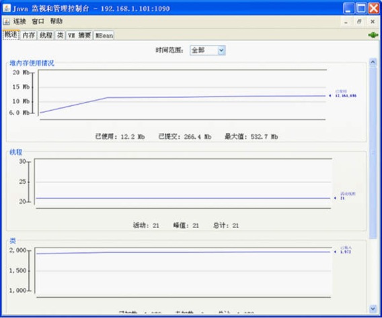The width and height of the screenshot is (382, 318).
Task: Open the 连接 menu
Action: (x=20, y=21)
